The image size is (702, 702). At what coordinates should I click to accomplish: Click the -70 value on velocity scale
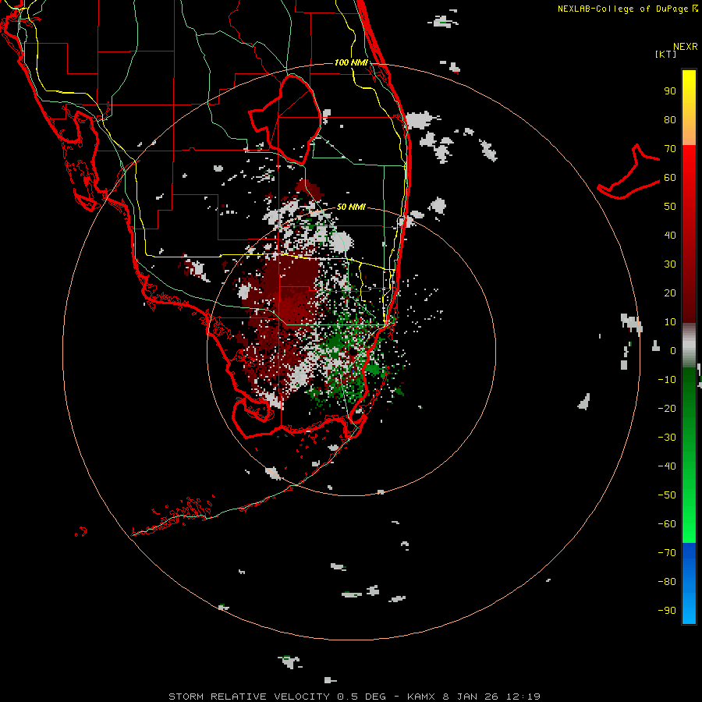coord(667,553)
